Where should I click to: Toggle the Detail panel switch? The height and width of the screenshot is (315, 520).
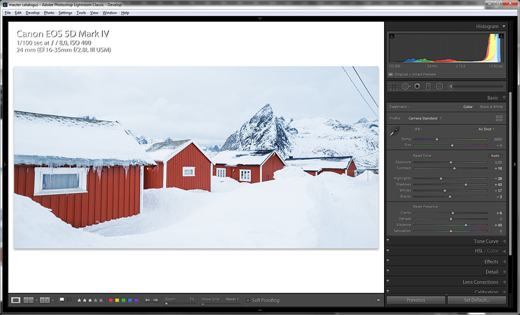[x=388, y=272]
